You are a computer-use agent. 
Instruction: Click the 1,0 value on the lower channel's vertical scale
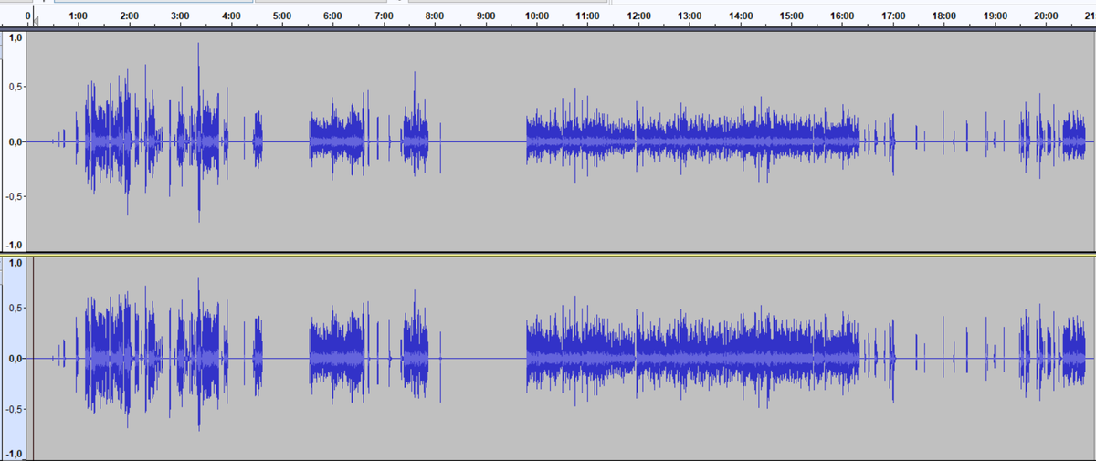point(16,263)
